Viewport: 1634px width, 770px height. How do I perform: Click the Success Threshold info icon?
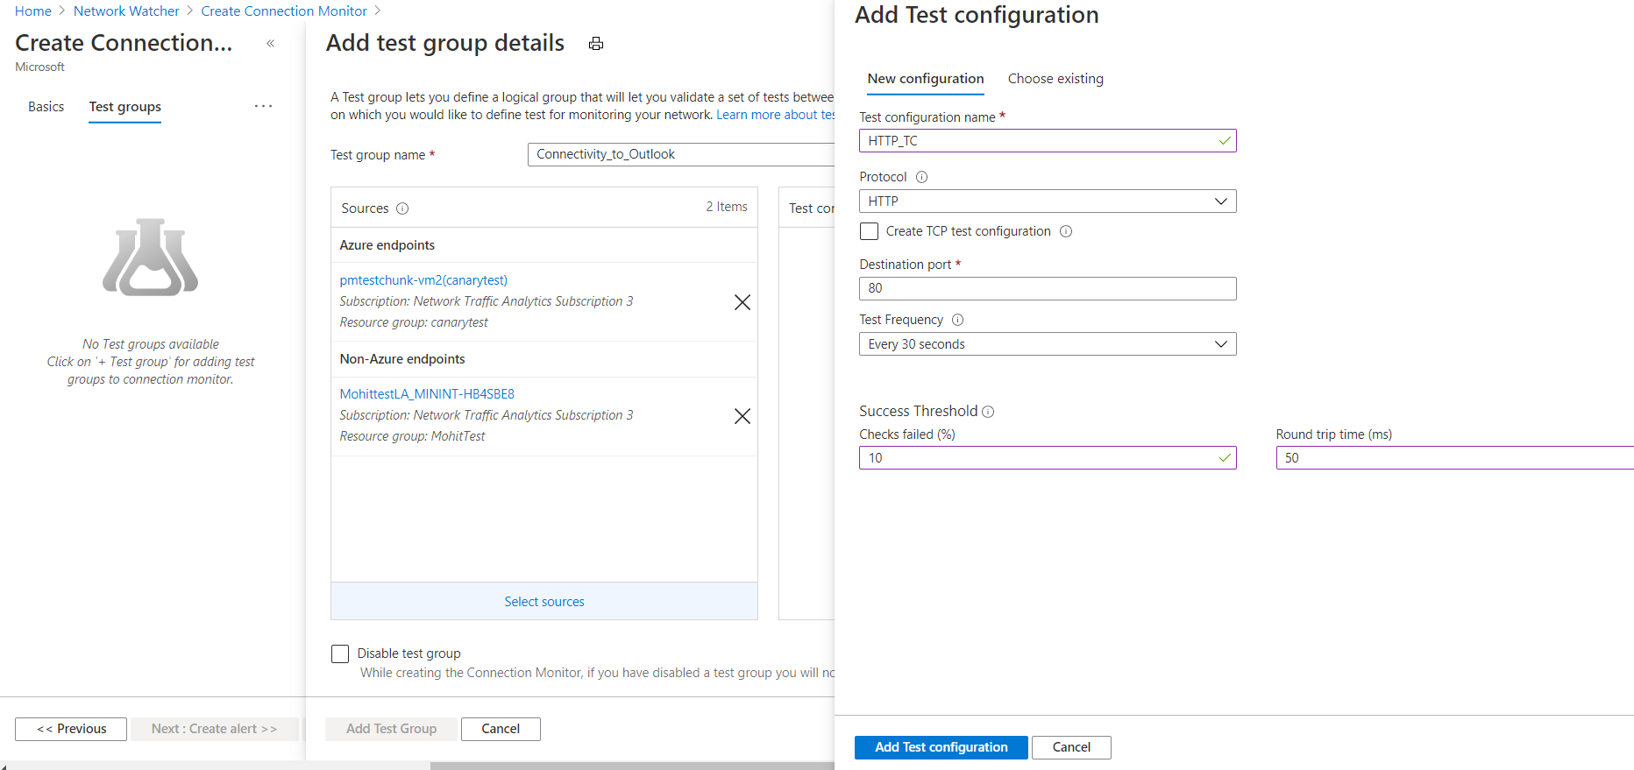point(988,412)
